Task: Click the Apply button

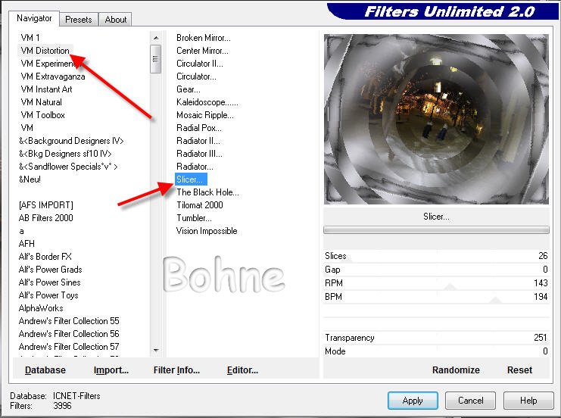Action: pyautogui.click(x=413, y=401)
